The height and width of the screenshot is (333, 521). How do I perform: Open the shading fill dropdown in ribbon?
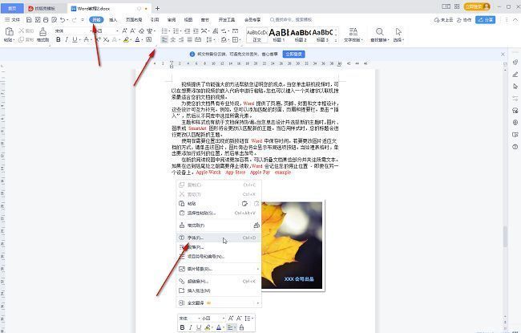pyautogui.click(x=229, y=39)
